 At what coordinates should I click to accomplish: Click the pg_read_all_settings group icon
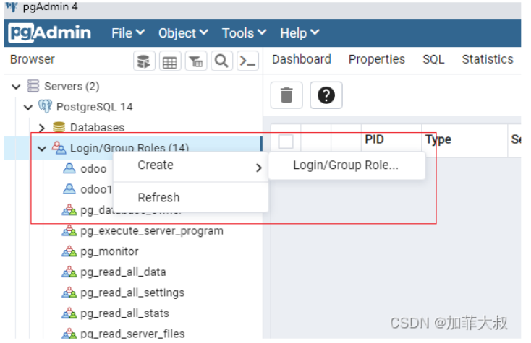(x=69, y=292)
